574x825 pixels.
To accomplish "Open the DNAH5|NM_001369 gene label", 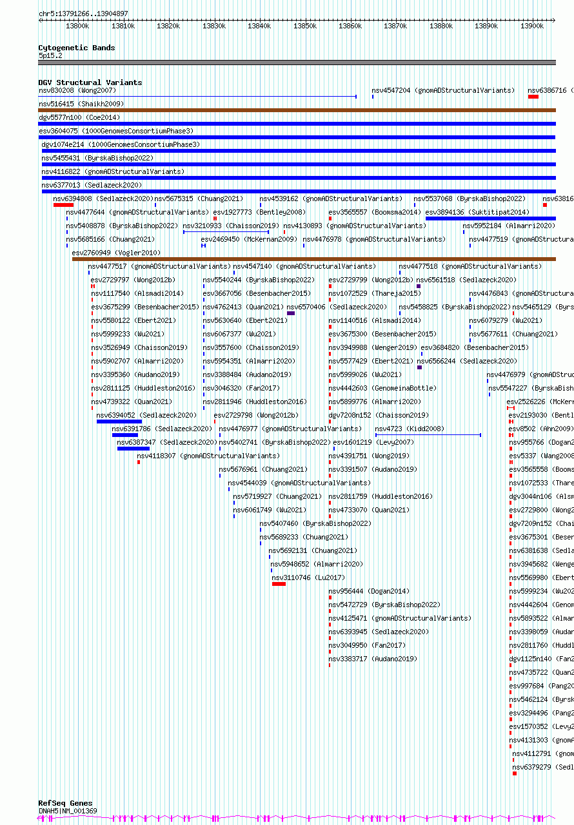I will tap(68, 811).
